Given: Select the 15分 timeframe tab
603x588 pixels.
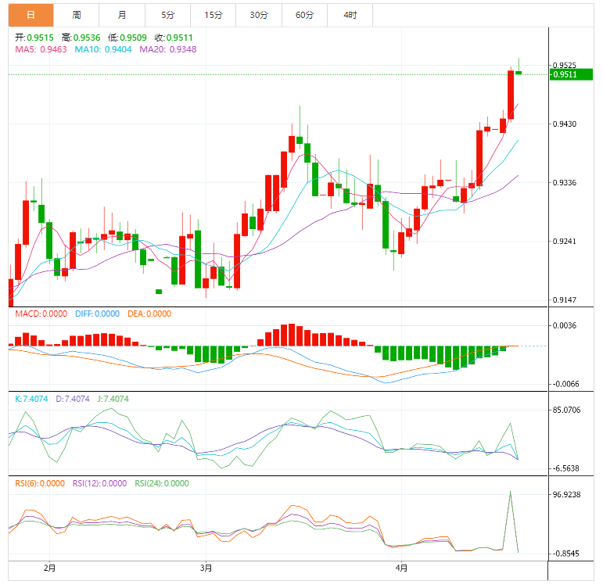Looking at the screenshot, I should pyautogui.click(x=213, y=15).
